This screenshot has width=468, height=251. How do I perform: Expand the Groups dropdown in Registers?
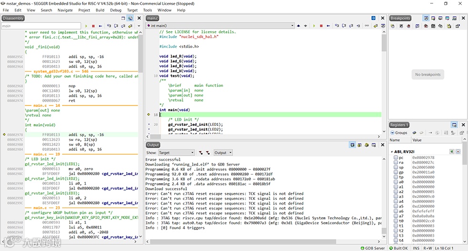pyautogui.click(x=399, y=133)
